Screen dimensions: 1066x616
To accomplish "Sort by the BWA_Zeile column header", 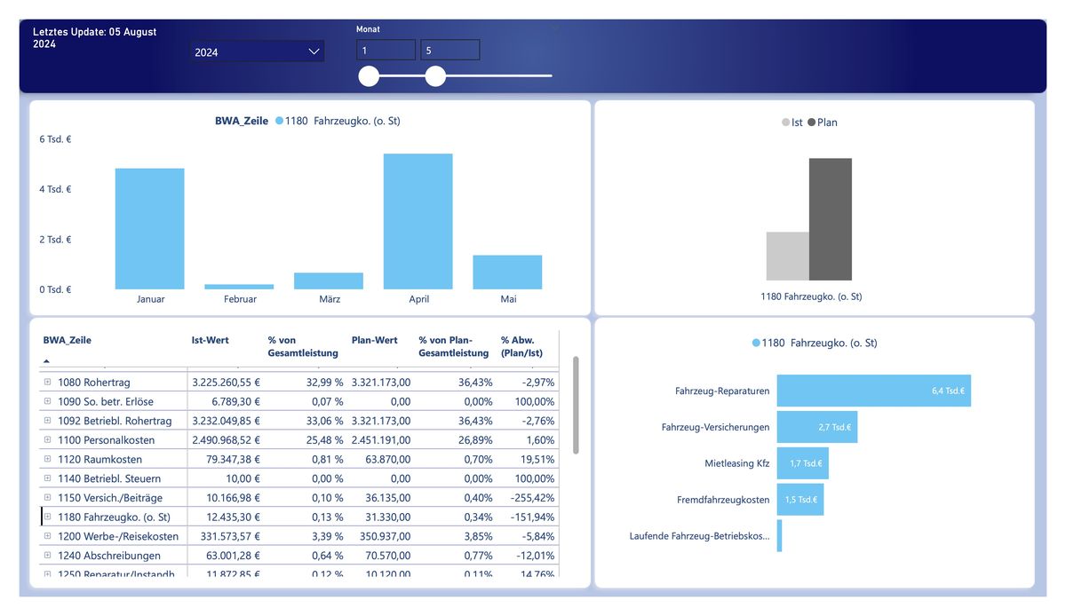I will (67, 340).
